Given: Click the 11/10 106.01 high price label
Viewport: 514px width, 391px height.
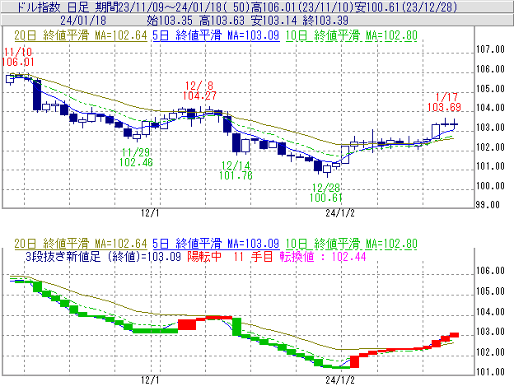Looking at the screenshot, I should [x=17, y=57].
